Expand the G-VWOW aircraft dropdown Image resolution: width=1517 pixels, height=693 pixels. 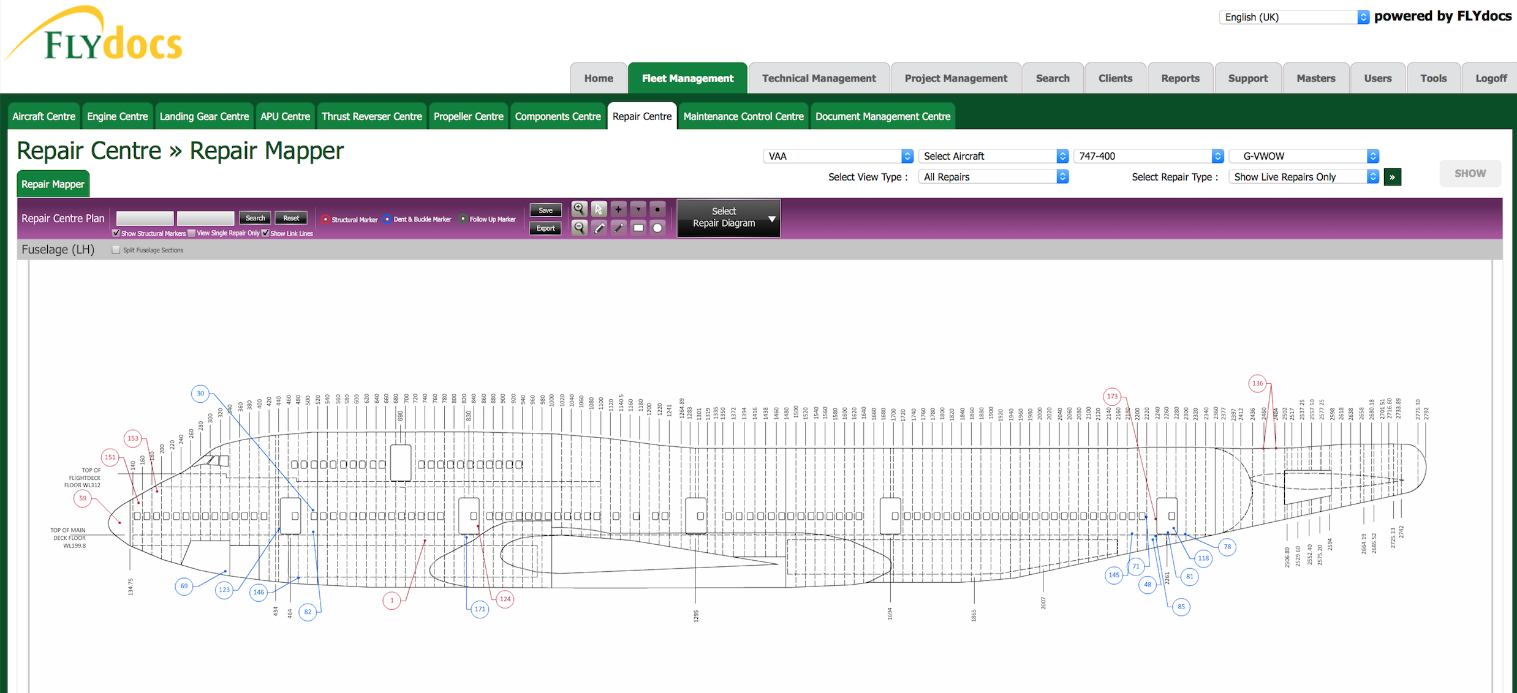[x=1304, y=156]
